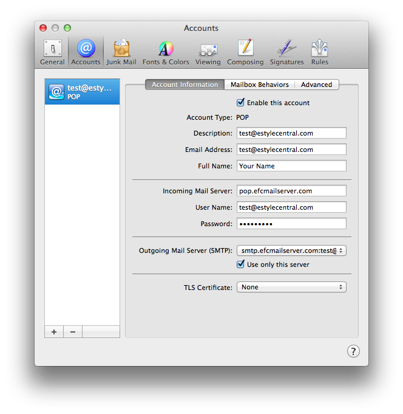Open help with the question mark button
Image resolution: width=403 pixels, height=414 pixels.
pos(353,351)
